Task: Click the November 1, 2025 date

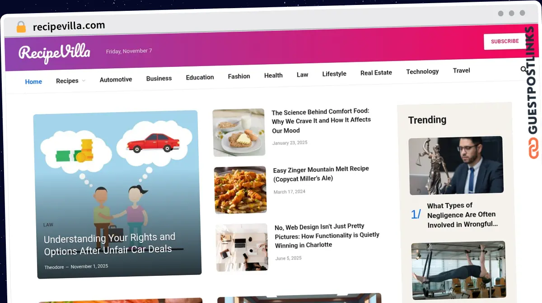Action: coord(89,266)
